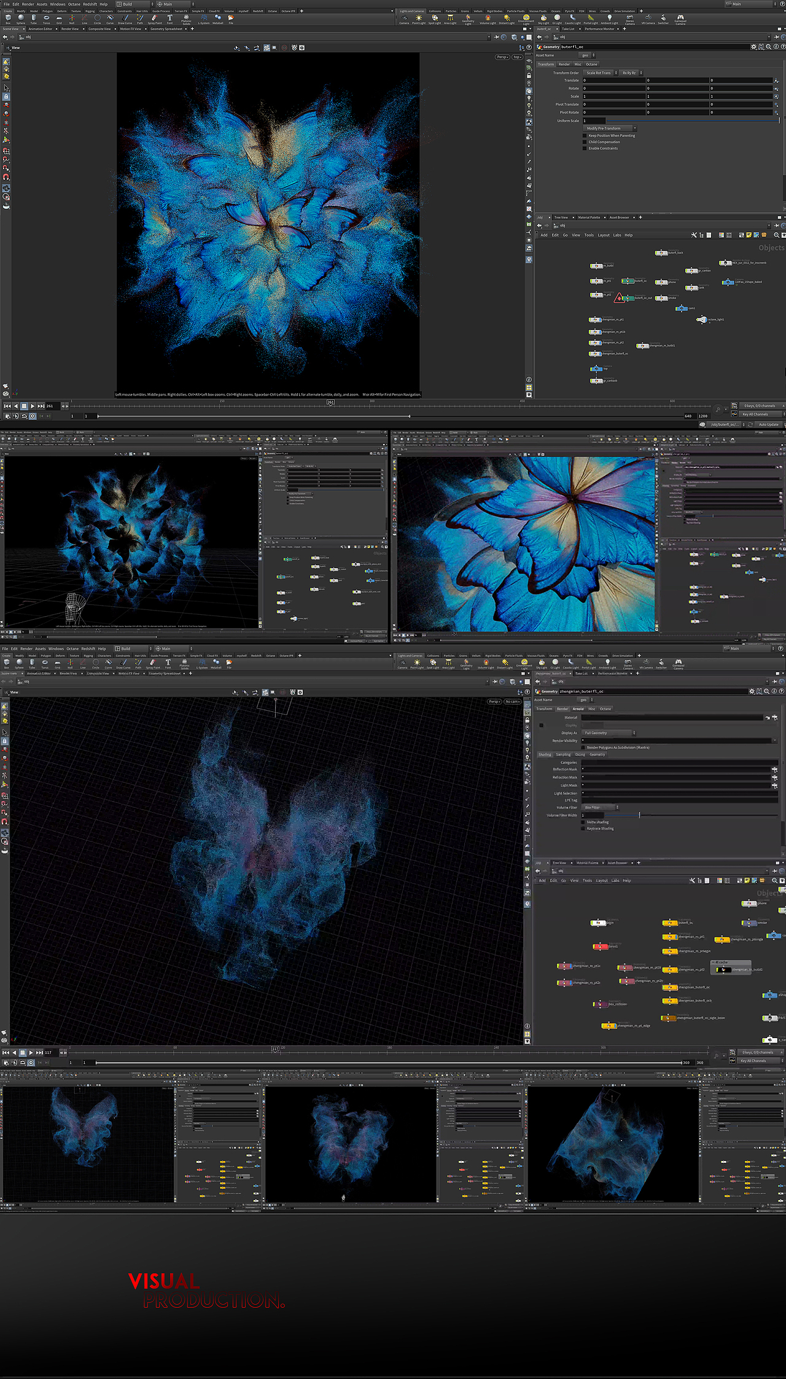Open the Rx Ry Rz rotation order dropdown

coord(631,72)
